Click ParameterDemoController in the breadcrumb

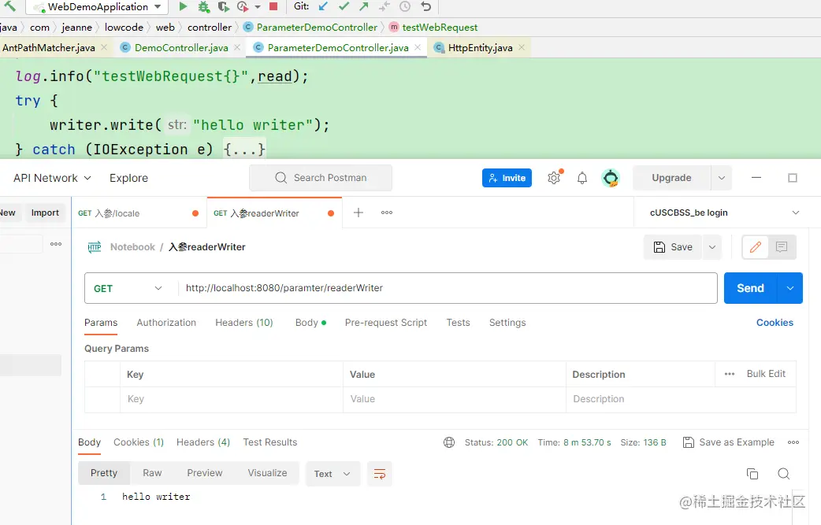tap(317, 28)
